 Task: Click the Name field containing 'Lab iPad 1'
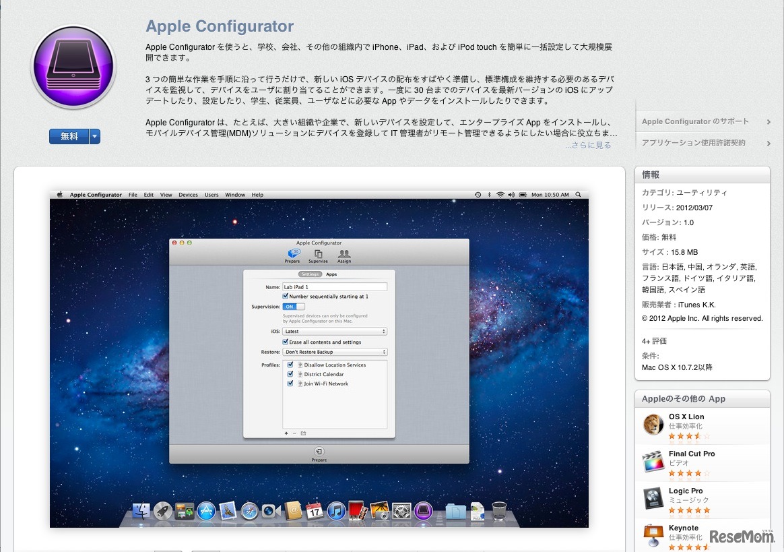335,287
